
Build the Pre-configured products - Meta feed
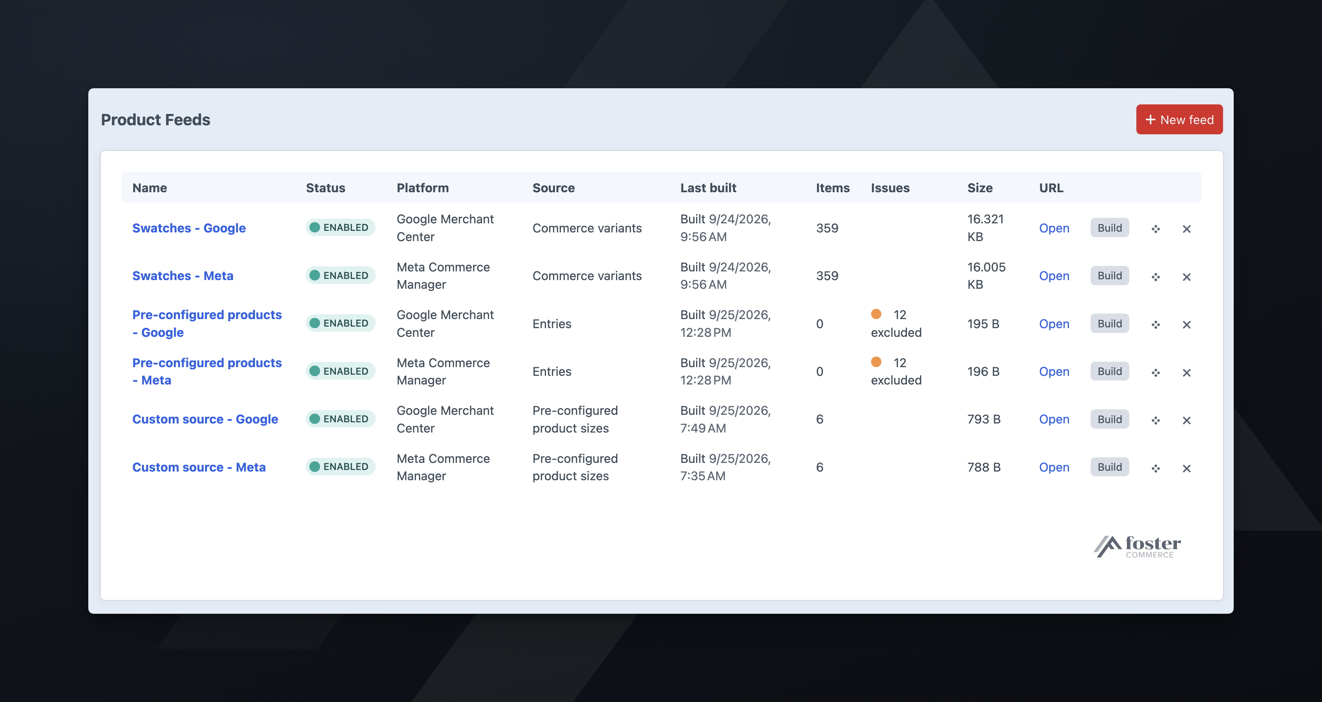(1110, 371)
